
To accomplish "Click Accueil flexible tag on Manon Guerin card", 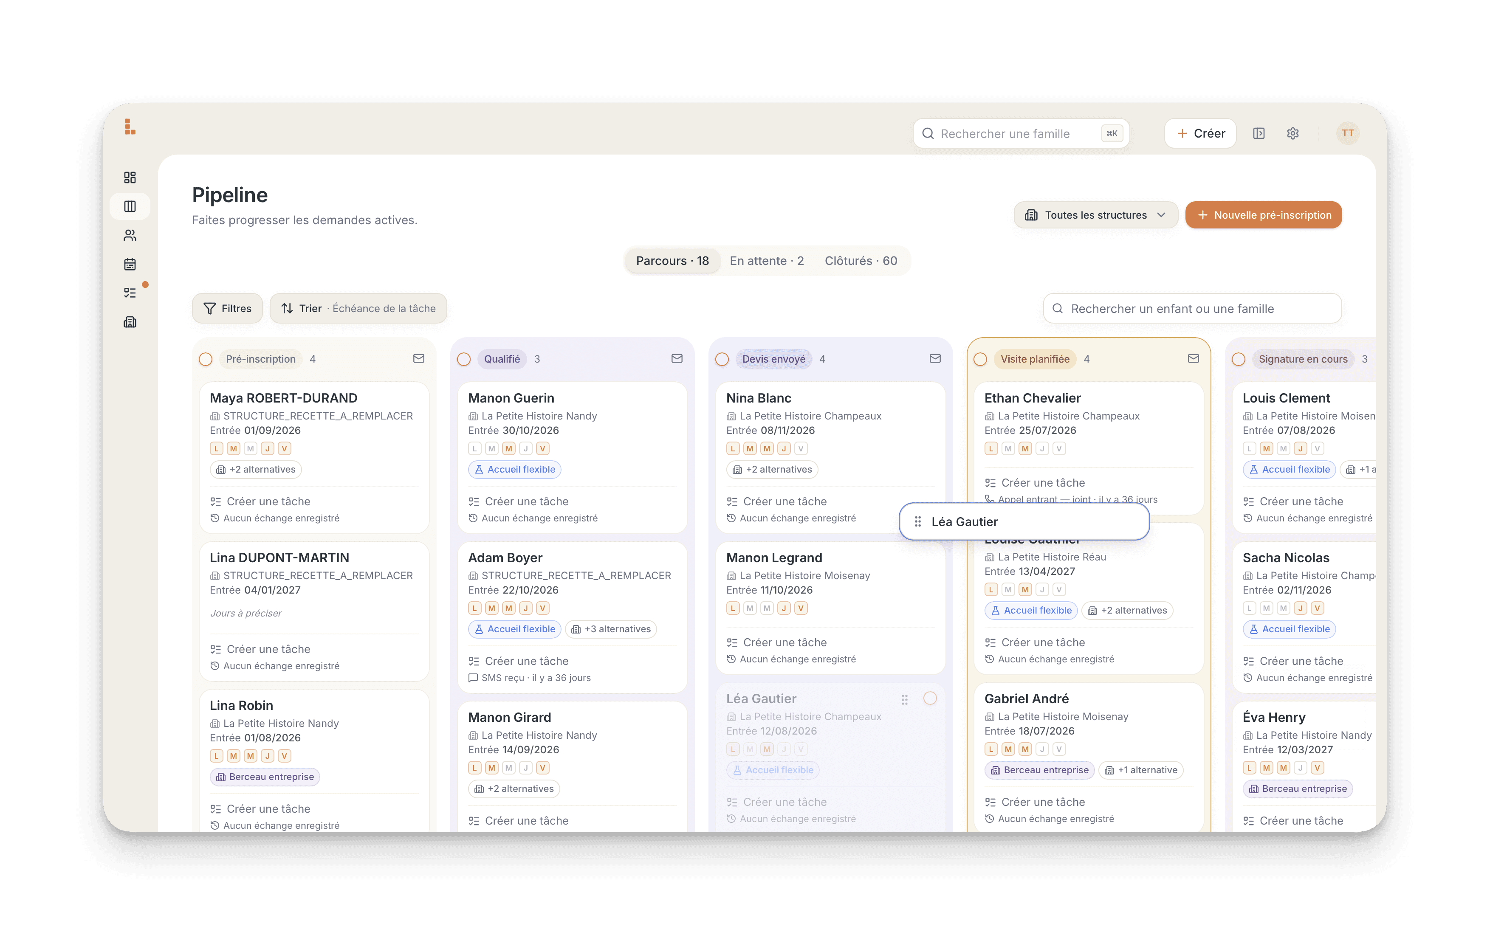I will click(515, 469).
